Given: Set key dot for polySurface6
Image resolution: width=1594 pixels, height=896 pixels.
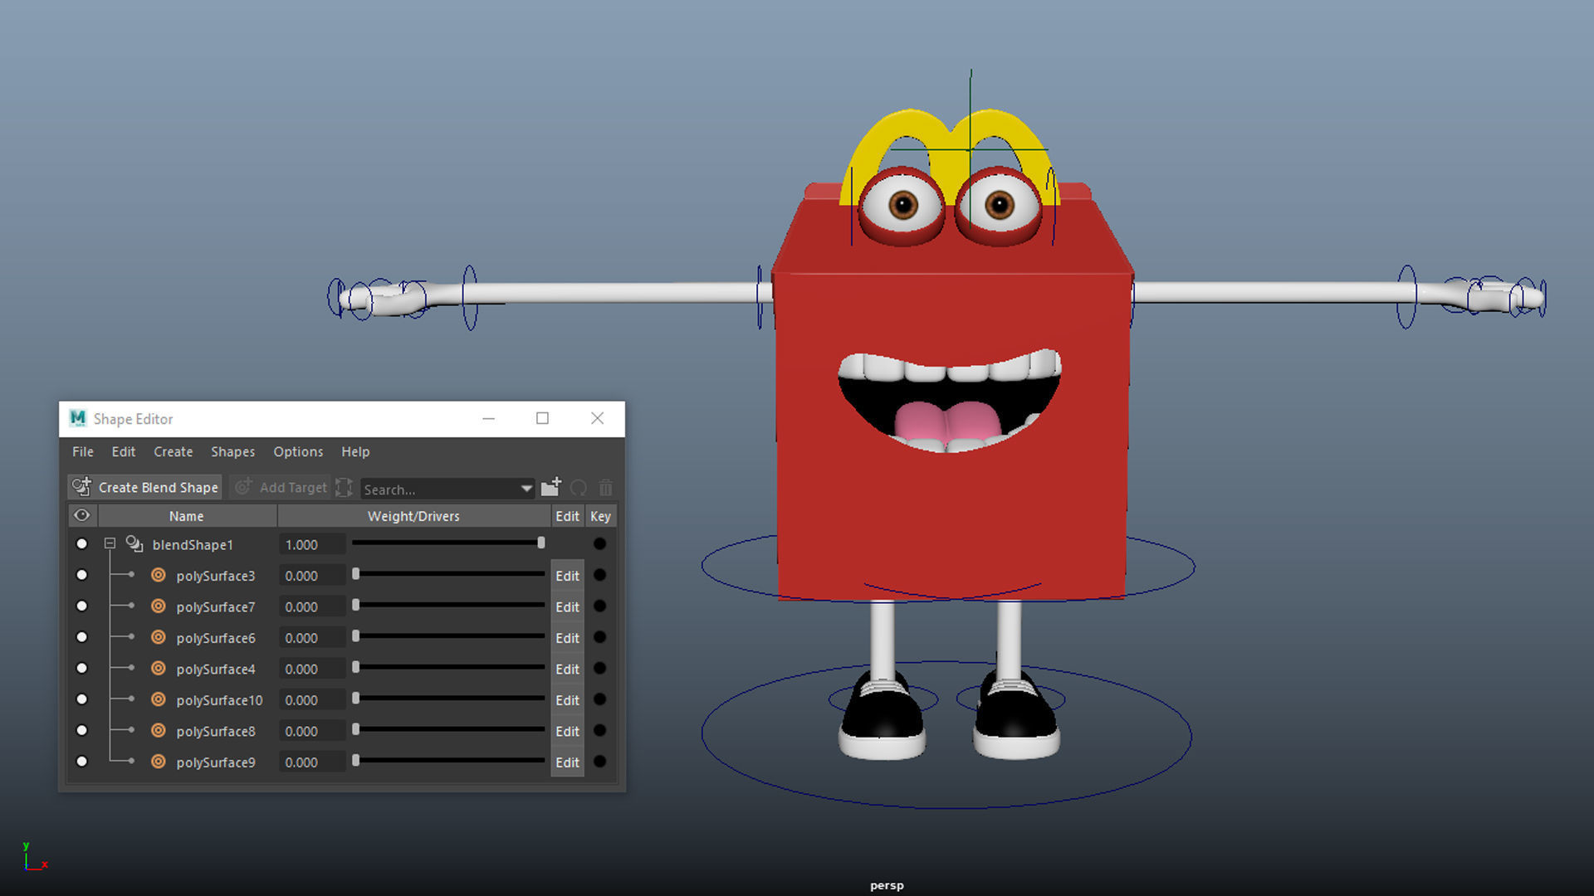Looking at the screenshot, I should coord(599,637).
